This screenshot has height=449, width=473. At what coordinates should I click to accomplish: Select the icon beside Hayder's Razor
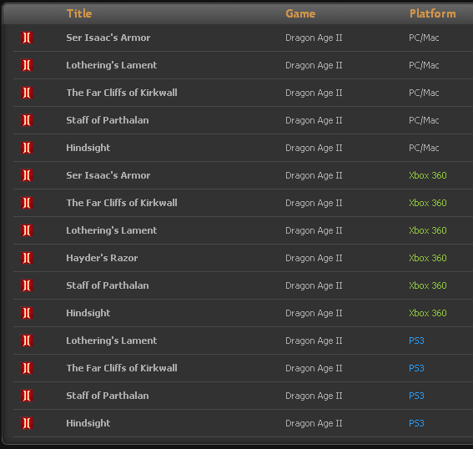tap(27, 258)
